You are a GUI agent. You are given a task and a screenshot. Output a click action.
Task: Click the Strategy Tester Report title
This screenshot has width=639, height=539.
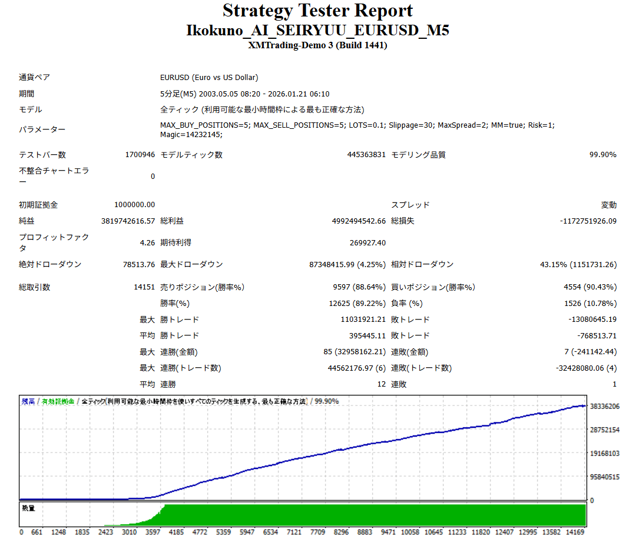(317, 11)
